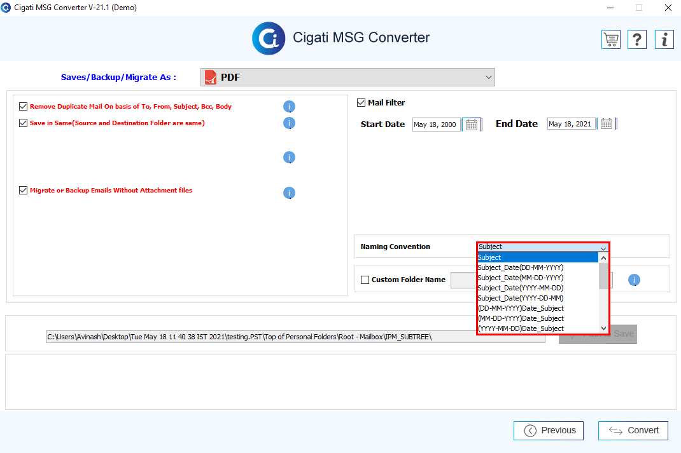Uncheck Save in Same folder option
Image resolution: width=681 pixels, height=453 pixels.
[x=24, y=123]
